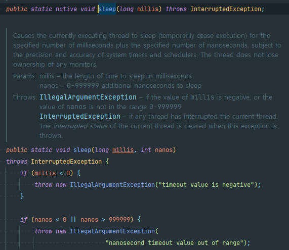Click the millis parameter in native sleep signature
Viewport: 289px width, 250px height.
point(148,9)
